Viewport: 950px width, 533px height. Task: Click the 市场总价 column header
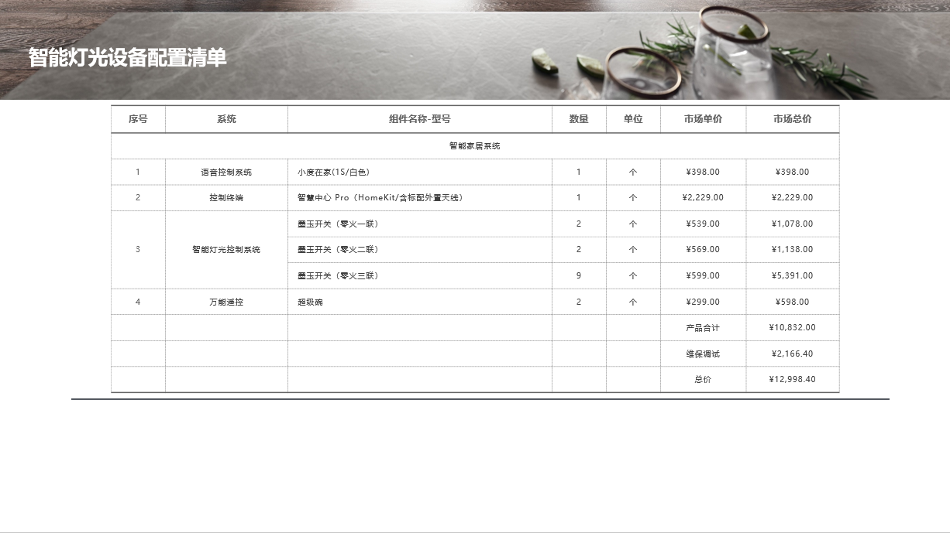(x=792, y=119)
